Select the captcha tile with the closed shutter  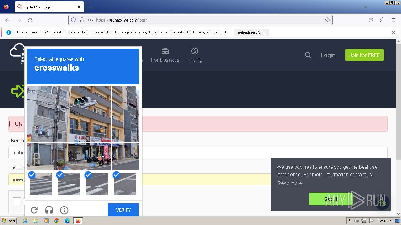click(41, 156)
